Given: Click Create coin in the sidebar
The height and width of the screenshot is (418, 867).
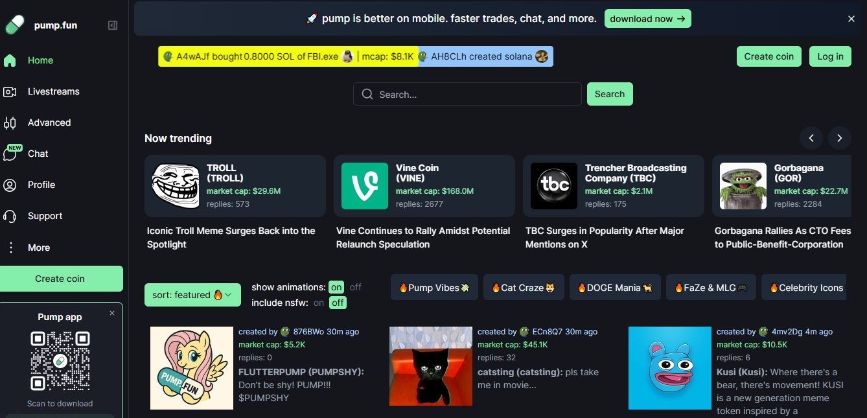Looking at the screenshot, I should pos(60,279).
